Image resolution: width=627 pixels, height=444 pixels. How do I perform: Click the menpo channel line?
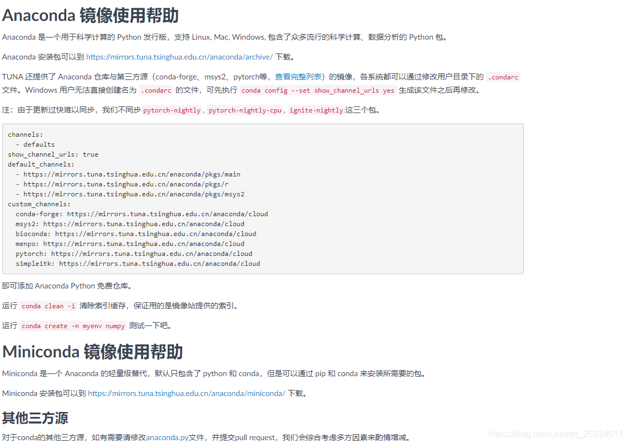[x=130, y=244]
